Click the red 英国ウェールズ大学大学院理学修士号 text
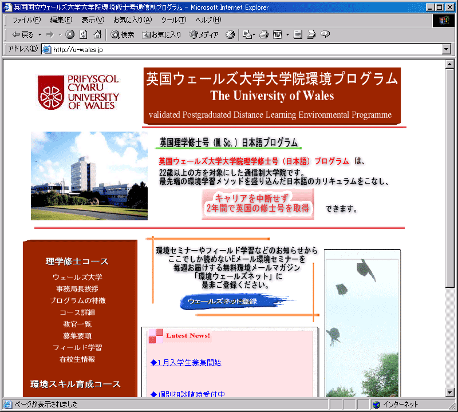 pos(254,161)
